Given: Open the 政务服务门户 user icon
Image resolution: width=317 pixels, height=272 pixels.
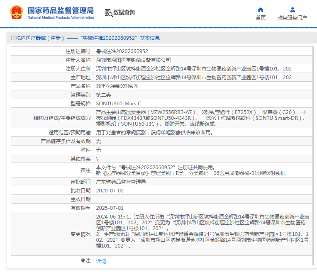Looking at the screenshot, I should click(x=293, y=10).
